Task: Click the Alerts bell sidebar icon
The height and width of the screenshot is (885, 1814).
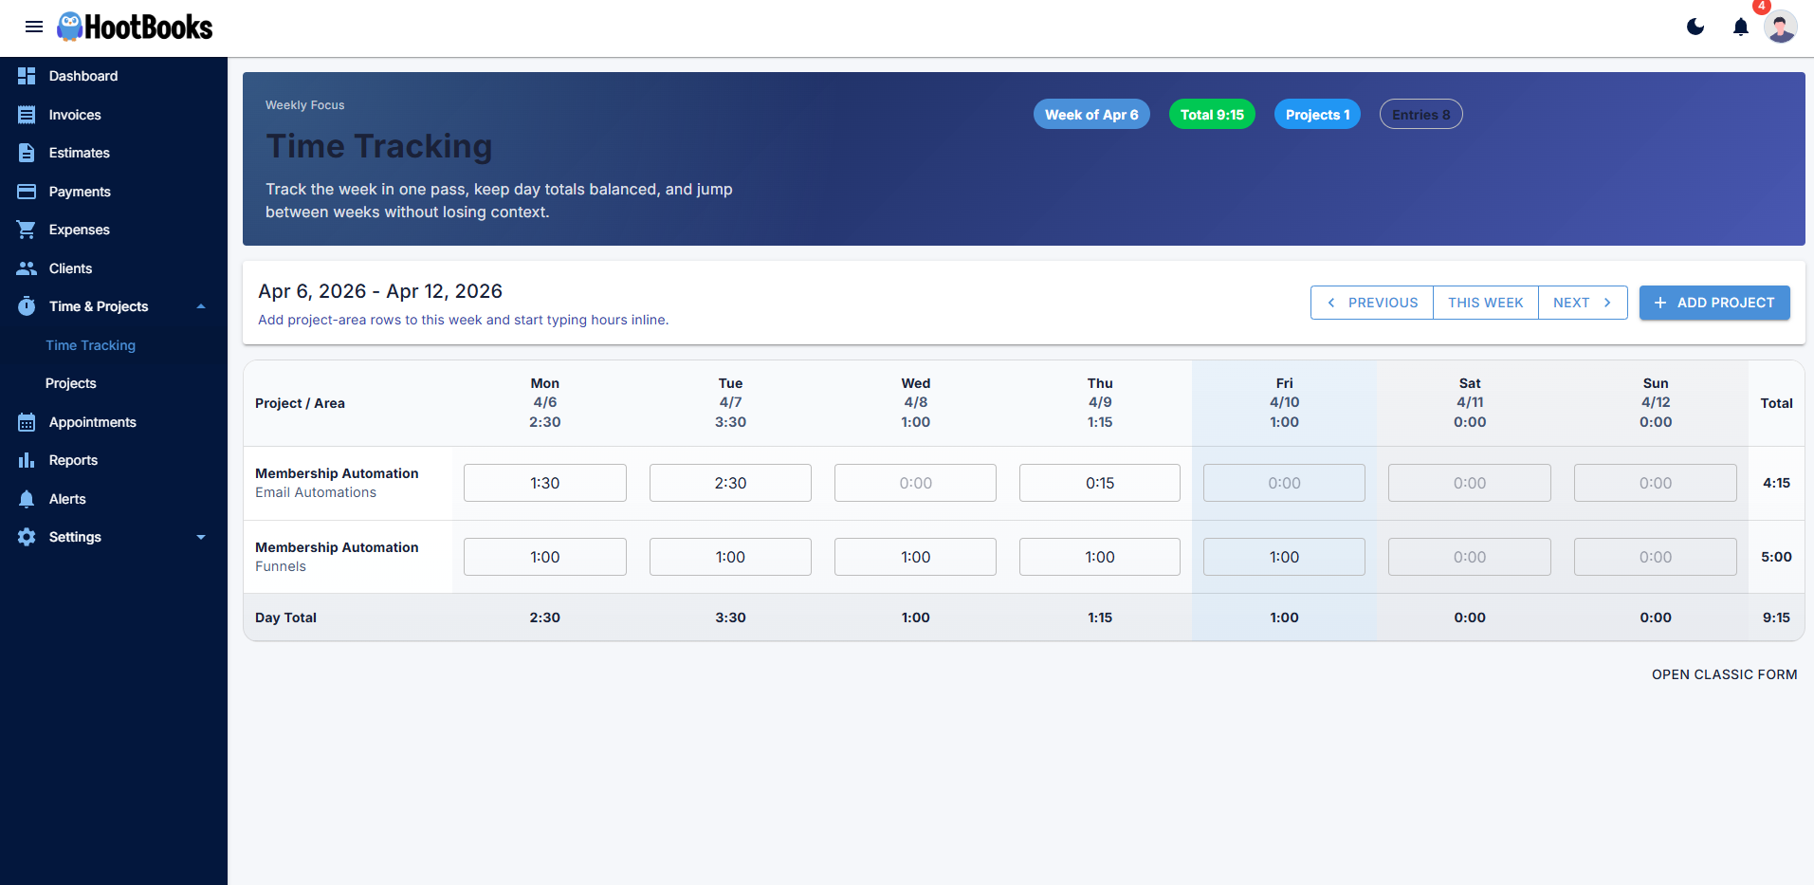Action: 27,499
